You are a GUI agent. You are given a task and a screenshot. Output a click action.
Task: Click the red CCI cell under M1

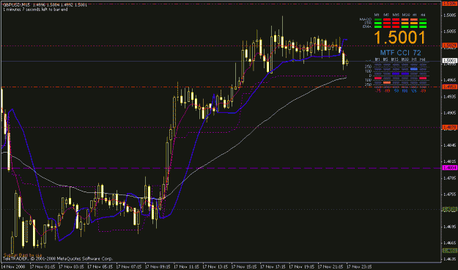378,78
